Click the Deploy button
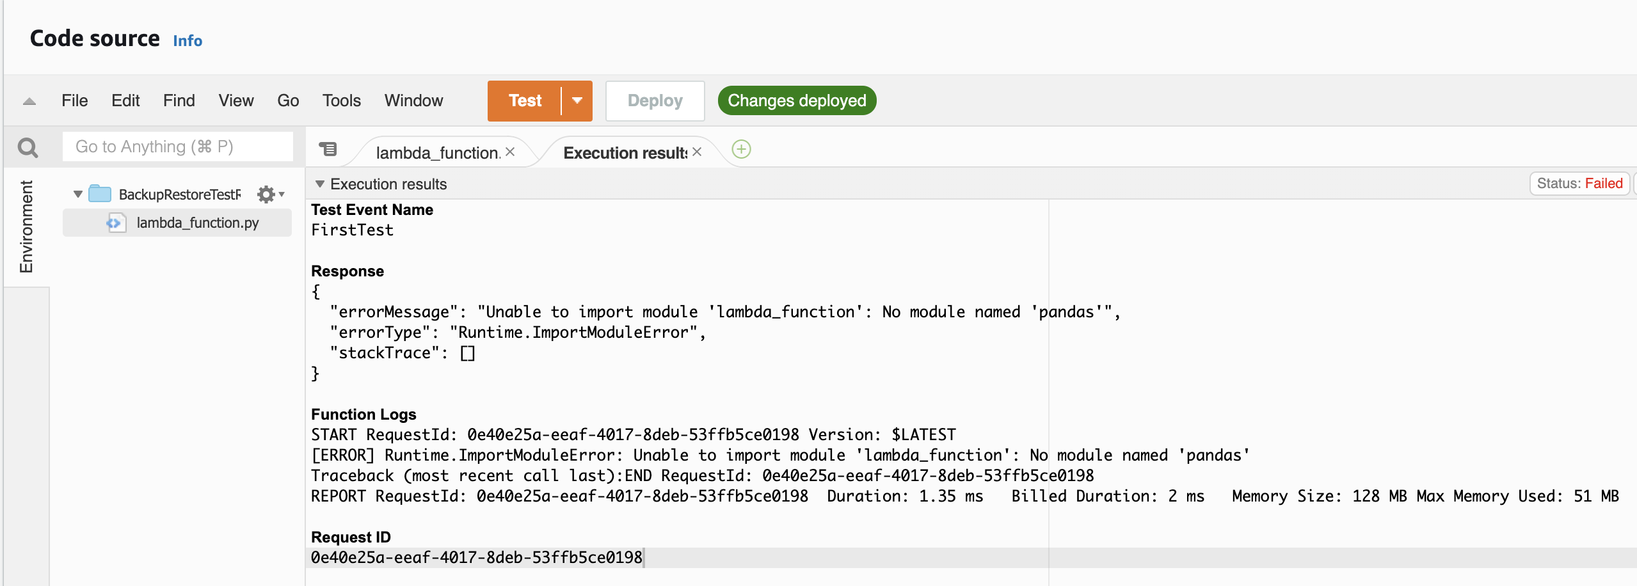This screenshot has width=1637, height=586. click(655, 101)
